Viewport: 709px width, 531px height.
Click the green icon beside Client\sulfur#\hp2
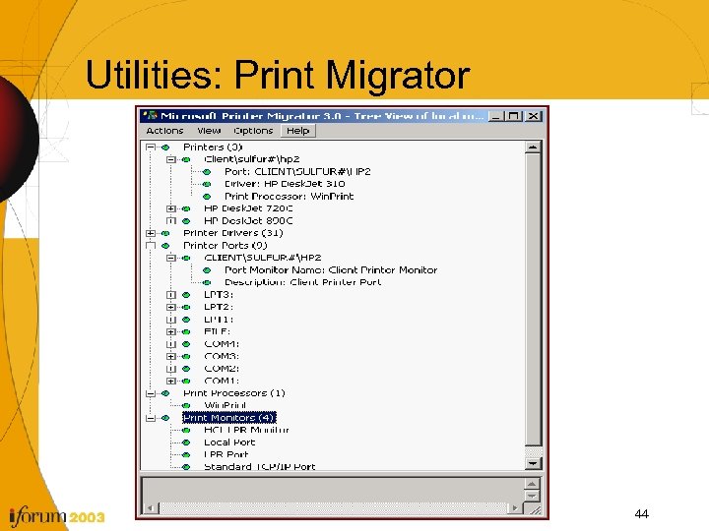click(186, 159)
